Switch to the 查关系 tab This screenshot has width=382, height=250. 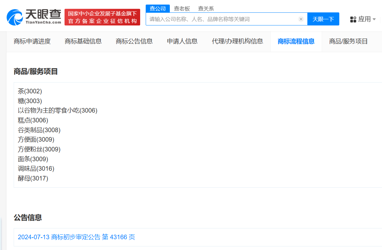tap(205, 8)
